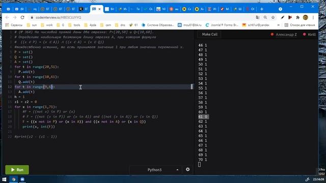The image size is (326, 183).
Task: Open the tools bookmark folder
Action: 74,25
